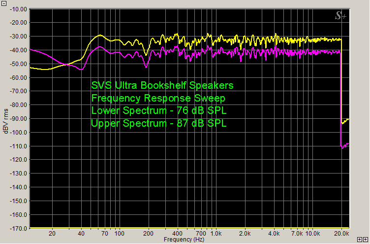Click the 'Upper Spectrum - 87 dB SPL' label

click(159, 123)
